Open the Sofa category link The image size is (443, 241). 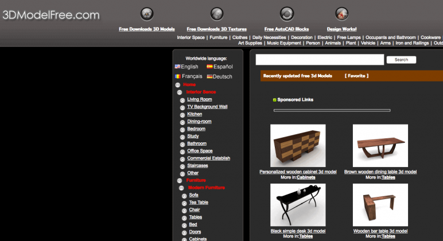[193, 195]
